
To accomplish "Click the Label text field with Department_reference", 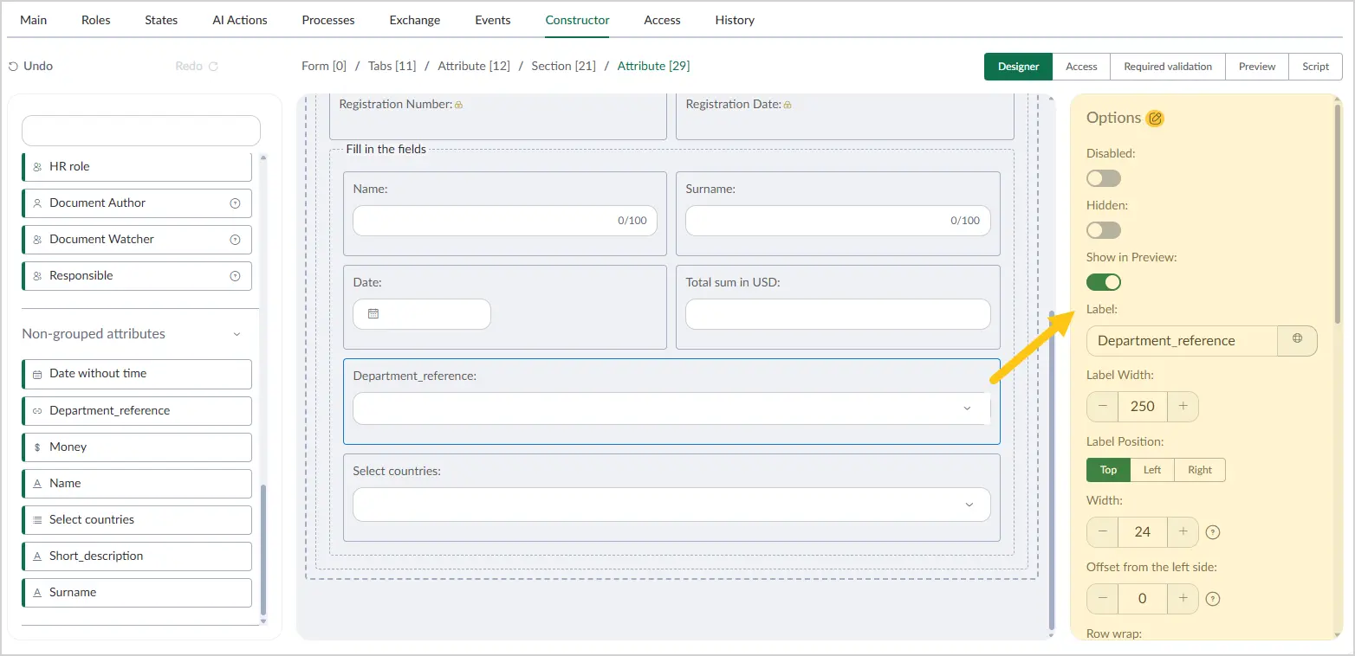I will tap(1182, 341).
